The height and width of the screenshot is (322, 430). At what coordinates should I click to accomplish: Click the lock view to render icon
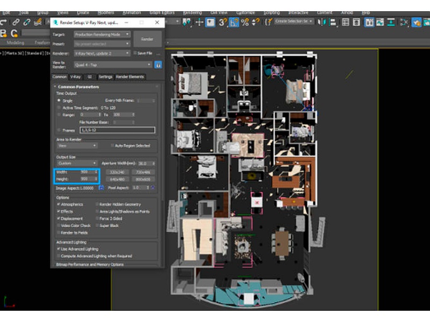click(x=158, y=65)
